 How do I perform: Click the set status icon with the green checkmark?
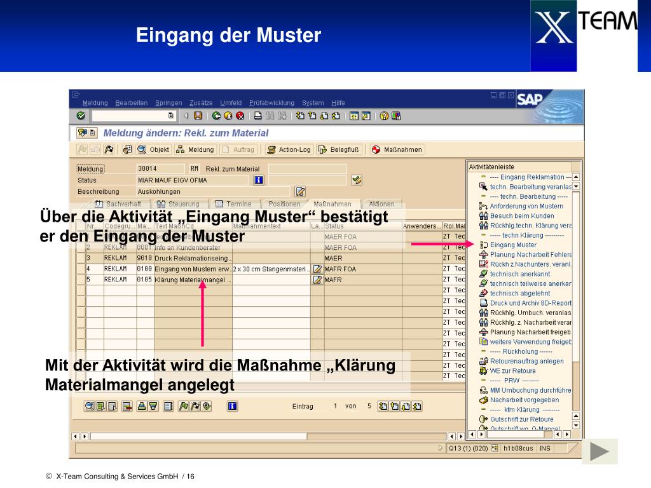pos(357,180)
